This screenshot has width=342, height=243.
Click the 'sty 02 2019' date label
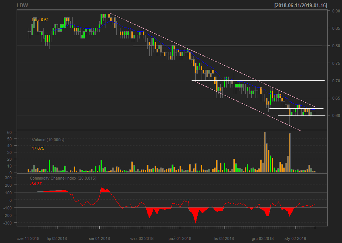[295, 238]
